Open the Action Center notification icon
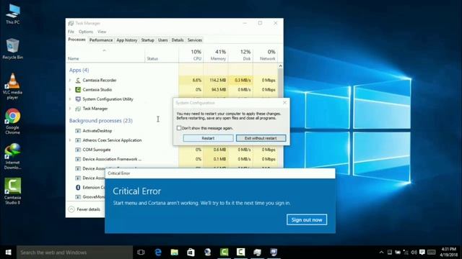Viewport: 462px width, 259px height. click(422, 253)
